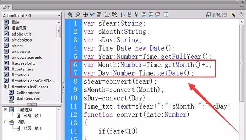Viewport: 246px width, 140px height.
Task: Click Insert target path crosshair icon
Action: point(85,15)
